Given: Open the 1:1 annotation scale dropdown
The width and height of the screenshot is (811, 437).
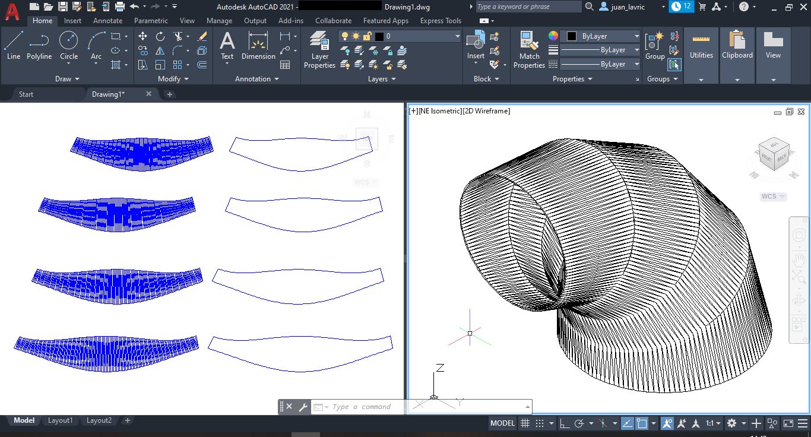Looking at the screenshot, I should click(x=713, y=423).
